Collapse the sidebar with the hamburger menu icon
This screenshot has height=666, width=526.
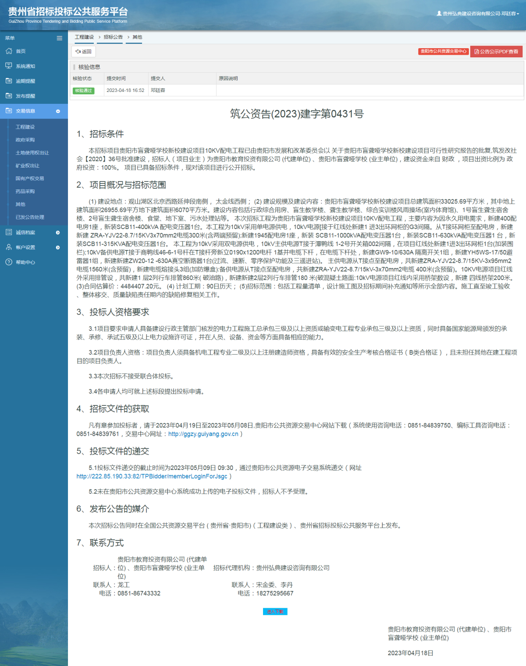coord(59,38)
